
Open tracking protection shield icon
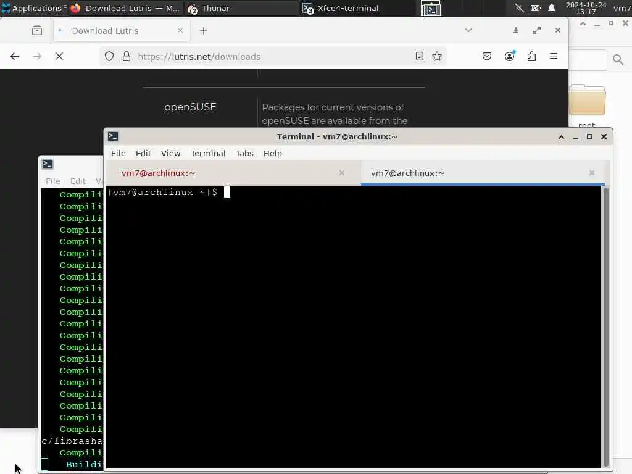[x=109, y=56]
